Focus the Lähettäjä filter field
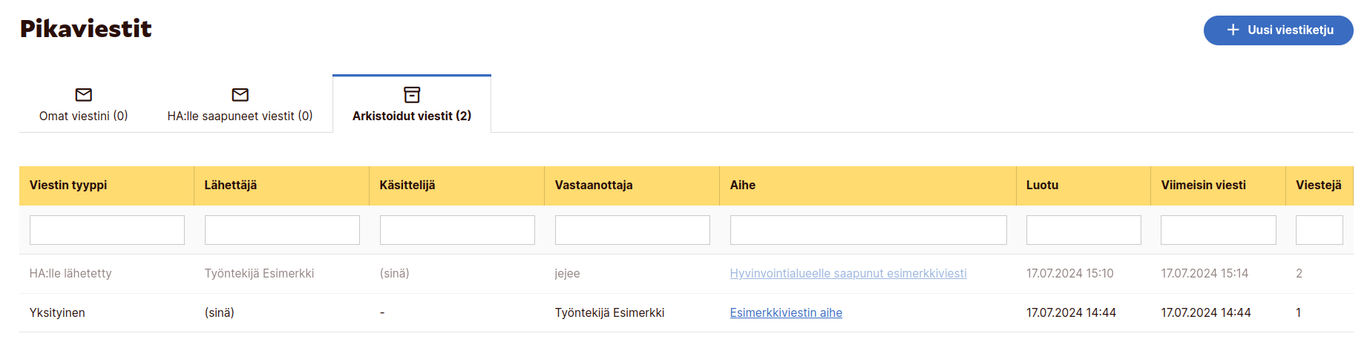 pyautogui.click(x=282, y=230)
